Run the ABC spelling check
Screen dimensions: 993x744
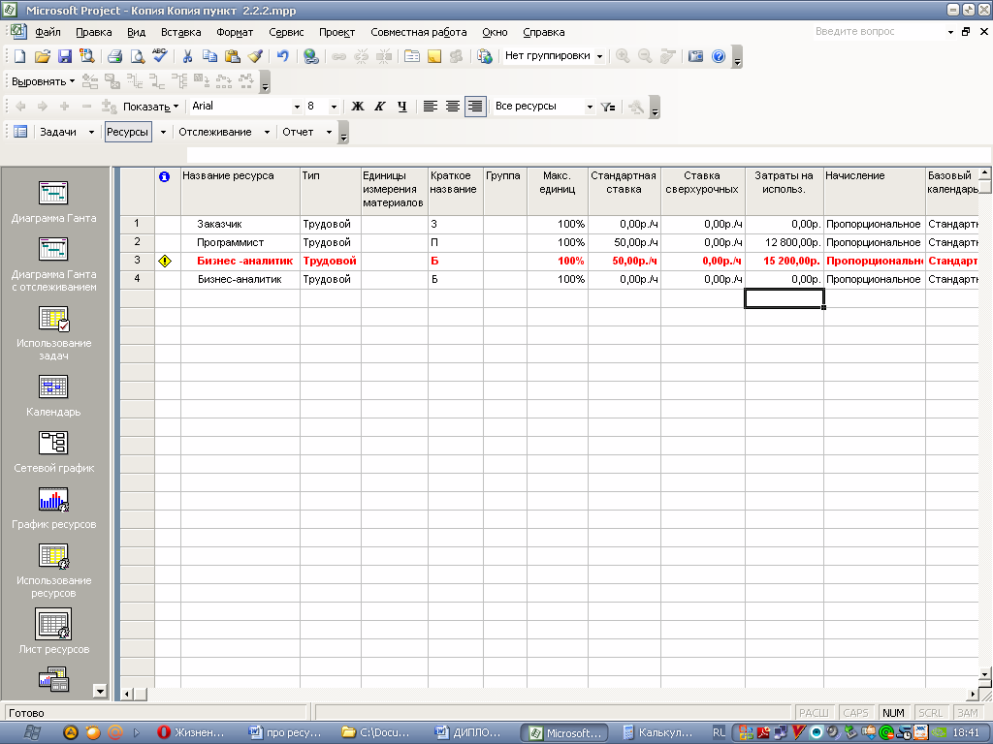160,56
